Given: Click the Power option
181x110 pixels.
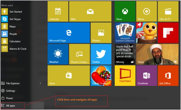Looking at the screenshot, I should pyautogui.click(x=7, y=98).
